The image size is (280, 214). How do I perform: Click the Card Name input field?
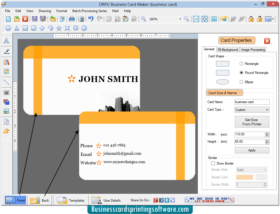click(x=252, y=102)
